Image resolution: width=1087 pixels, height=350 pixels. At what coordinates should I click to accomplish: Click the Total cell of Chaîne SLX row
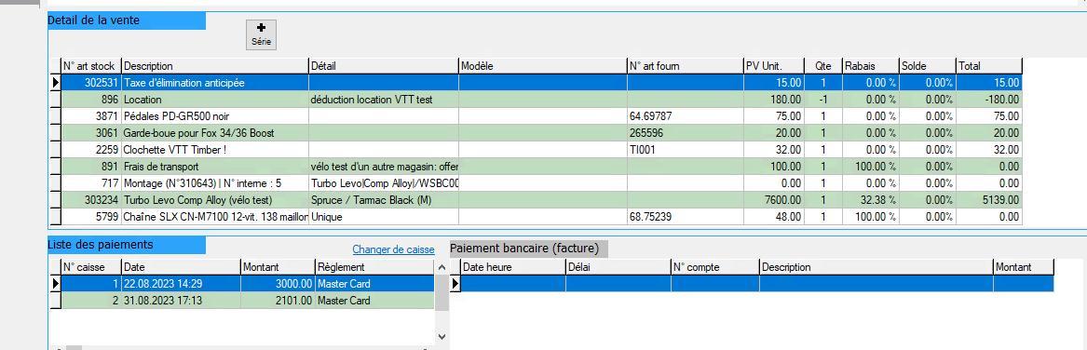click(x=988, y=217)
